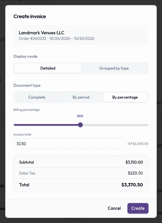Select the Detailed display mode
The image size is (162, 223).
point(48,68)
